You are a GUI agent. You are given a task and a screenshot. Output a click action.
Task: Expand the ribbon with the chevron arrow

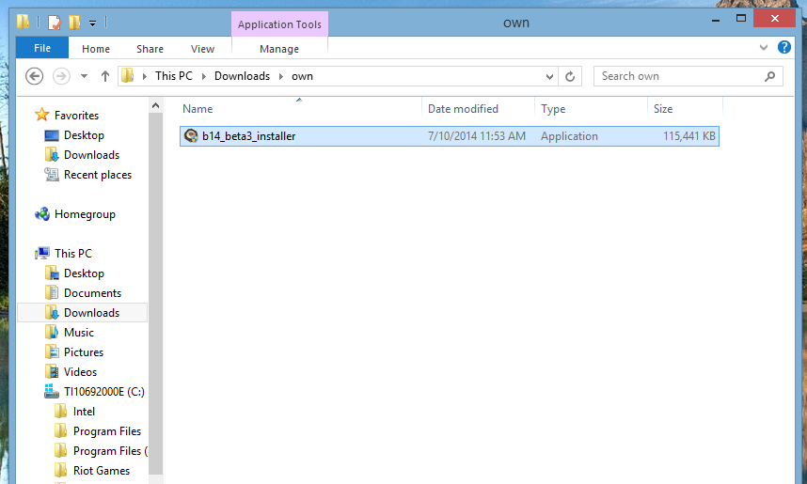click(x=764, y=47)
